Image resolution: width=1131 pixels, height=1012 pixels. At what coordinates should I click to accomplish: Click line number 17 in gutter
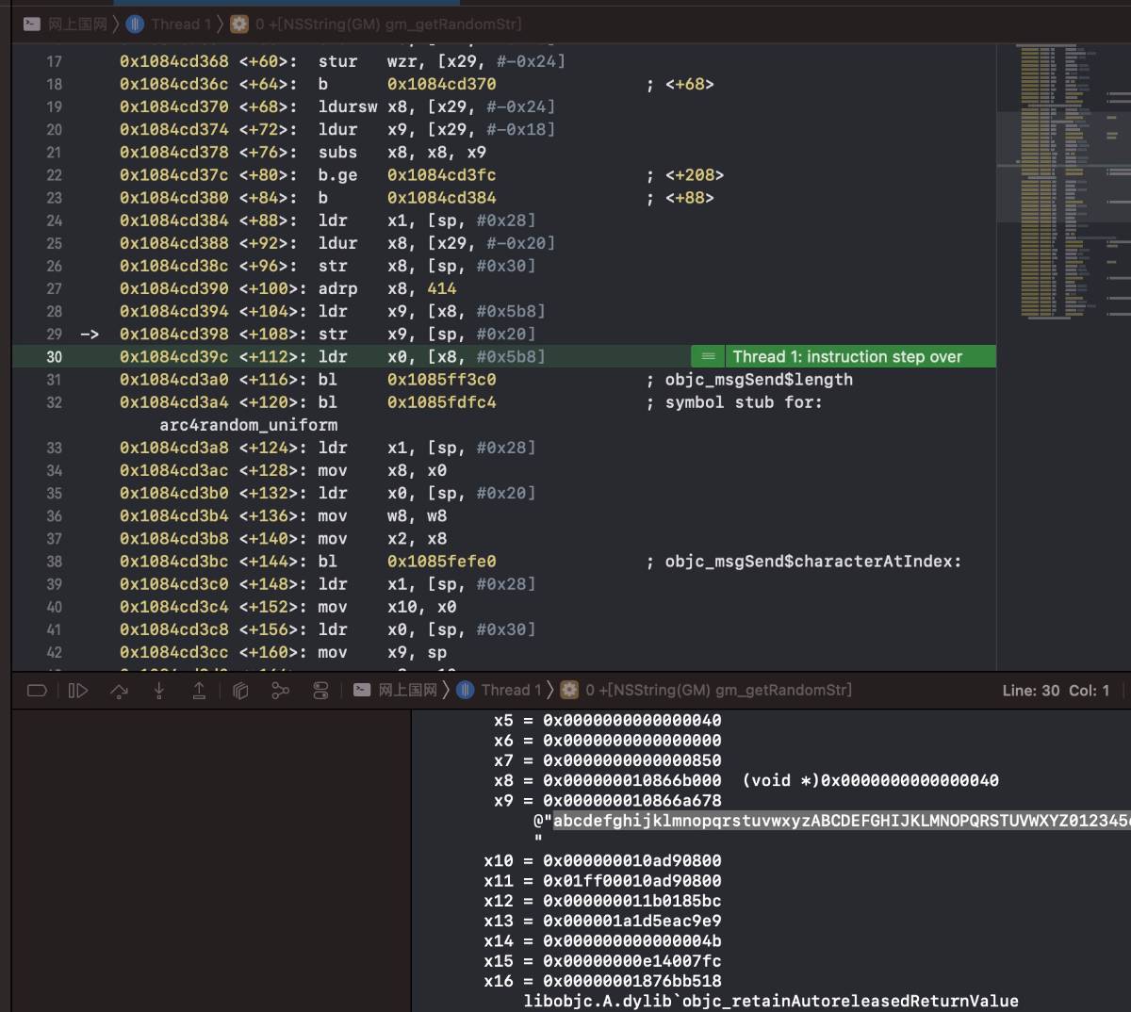[54, 61]
